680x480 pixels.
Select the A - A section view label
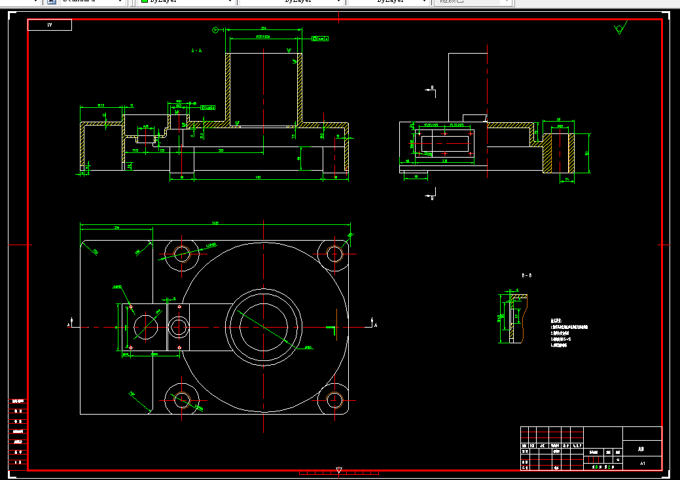[x=196, y=51]
